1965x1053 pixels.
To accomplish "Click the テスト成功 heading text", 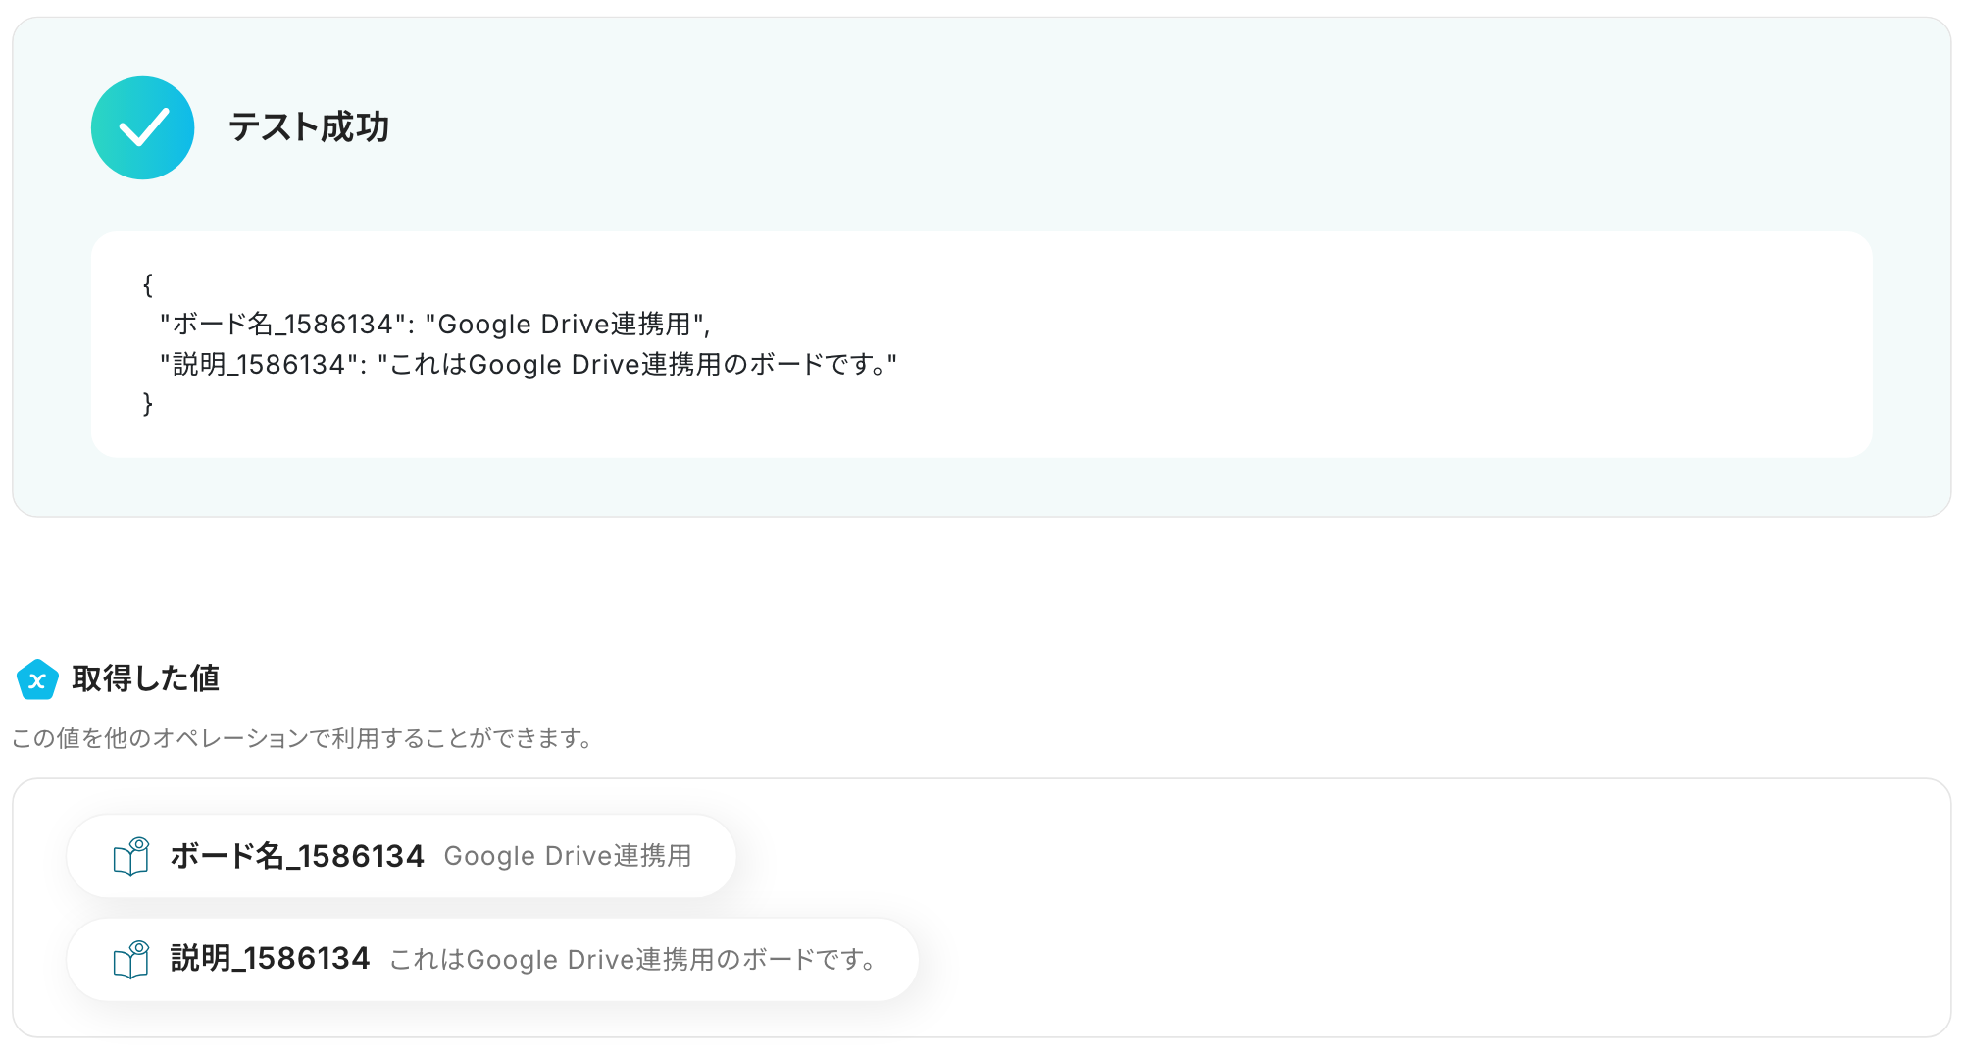I will (x=309, y=127).
